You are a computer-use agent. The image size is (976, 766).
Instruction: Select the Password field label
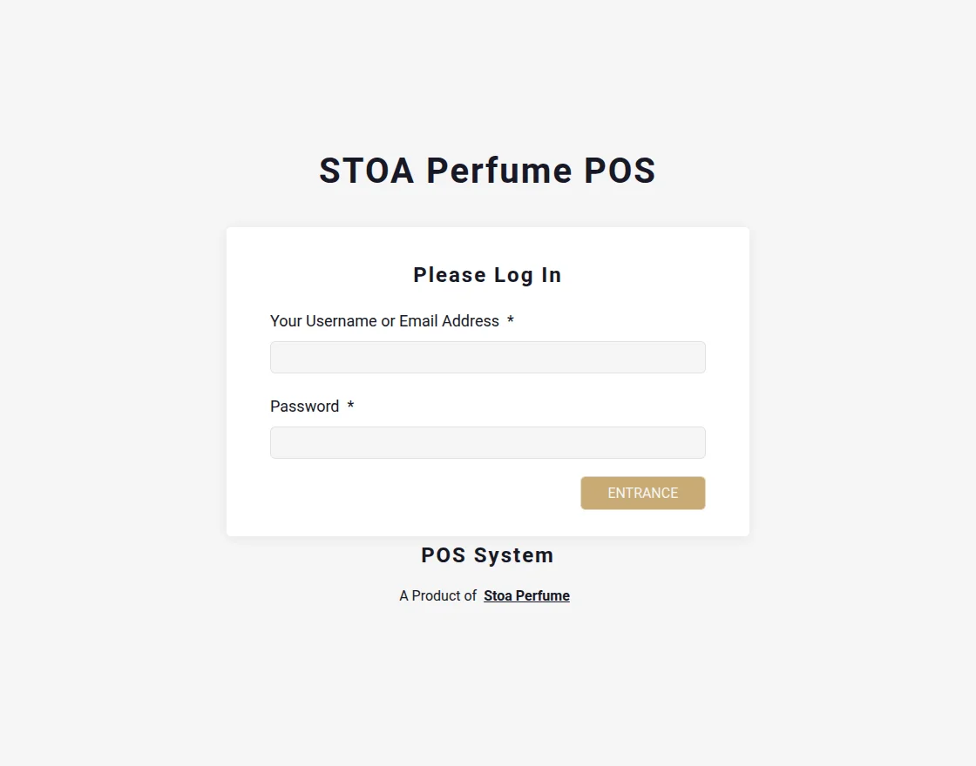pos(304,406)
